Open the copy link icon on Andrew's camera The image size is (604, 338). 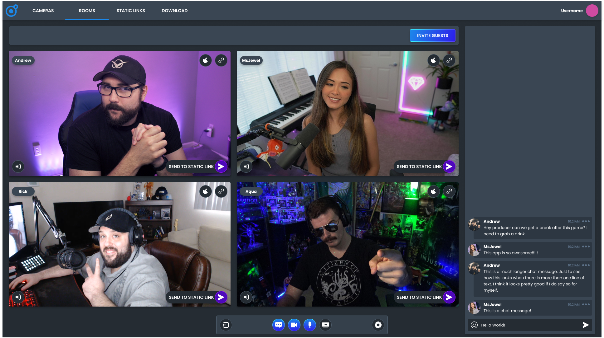coord(221,60)
